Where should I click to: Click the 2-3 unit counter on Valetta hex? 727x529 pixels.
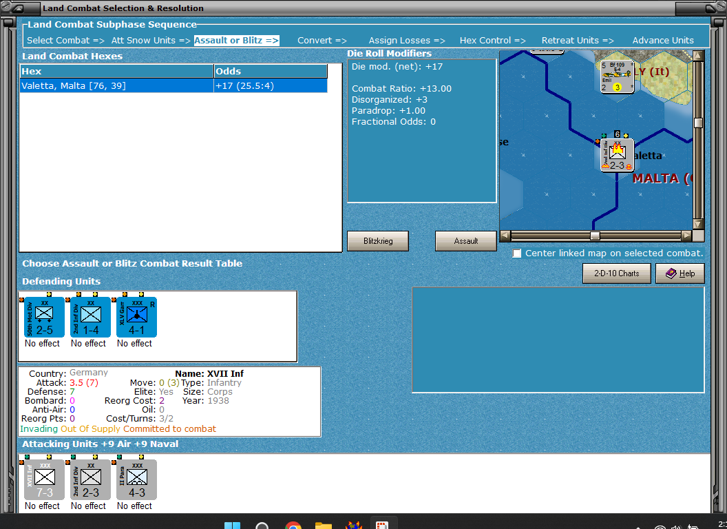[617, 156]
